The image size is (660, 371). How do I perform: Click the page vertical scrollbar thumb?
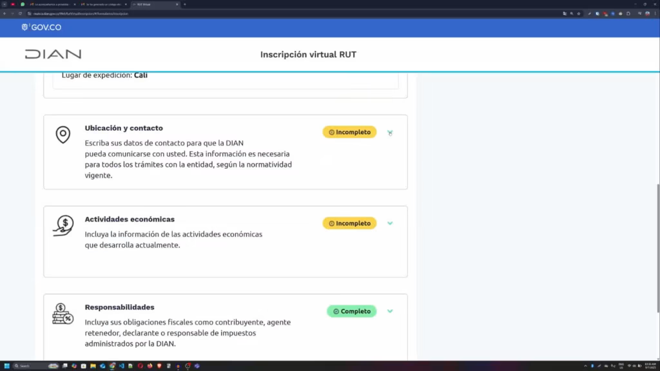(658, 248)
